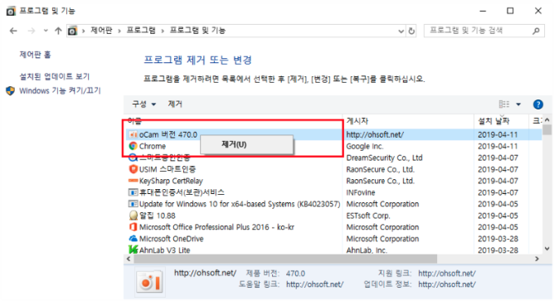Click the 업데이트 정보 http://ohsoft.net/ value
The width and height of the screenshot is (554, 301).
(x=447, y=284)
